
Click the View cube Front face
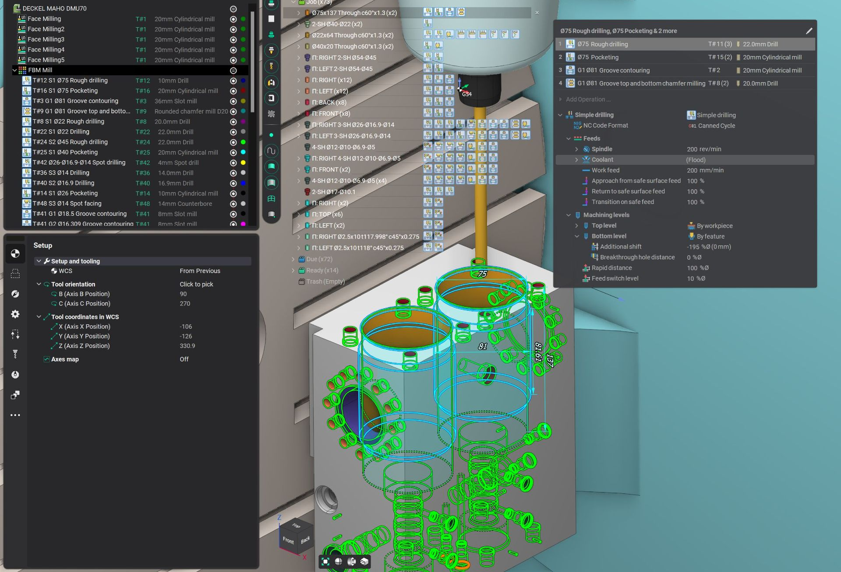click(x=288, y=540)
